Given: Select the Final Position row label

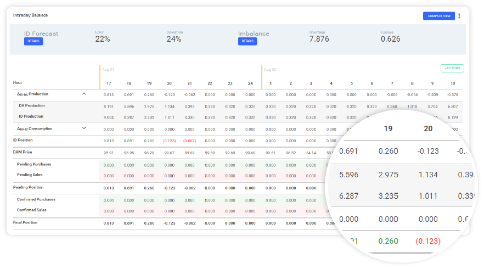Looking at the screenshot, I should [27, 222].
